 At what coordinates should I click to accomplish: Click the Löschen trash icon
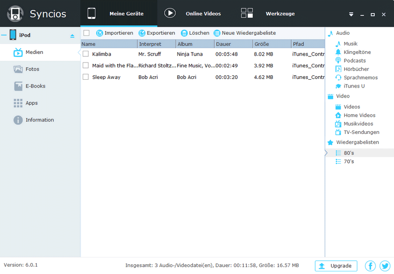pos(184,33)
